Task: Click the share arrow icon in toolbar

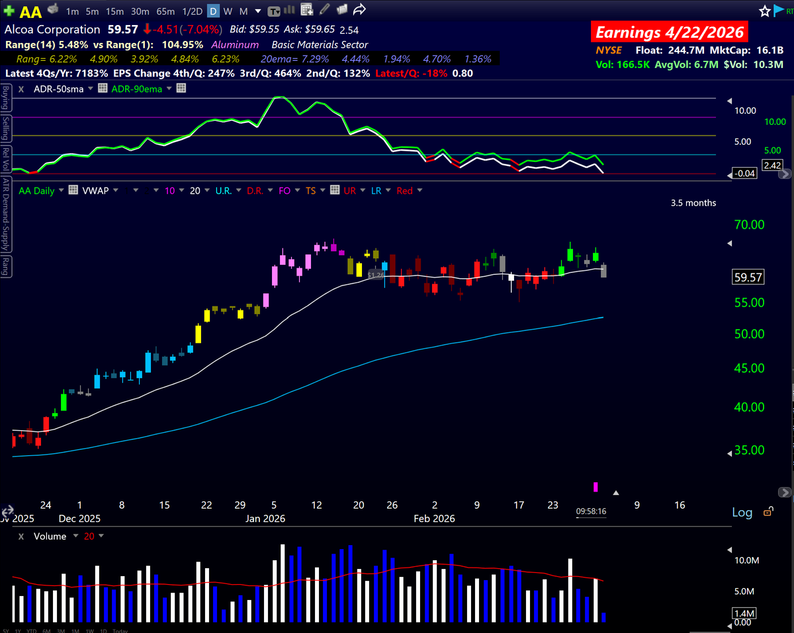Action: tap(360, 10)
